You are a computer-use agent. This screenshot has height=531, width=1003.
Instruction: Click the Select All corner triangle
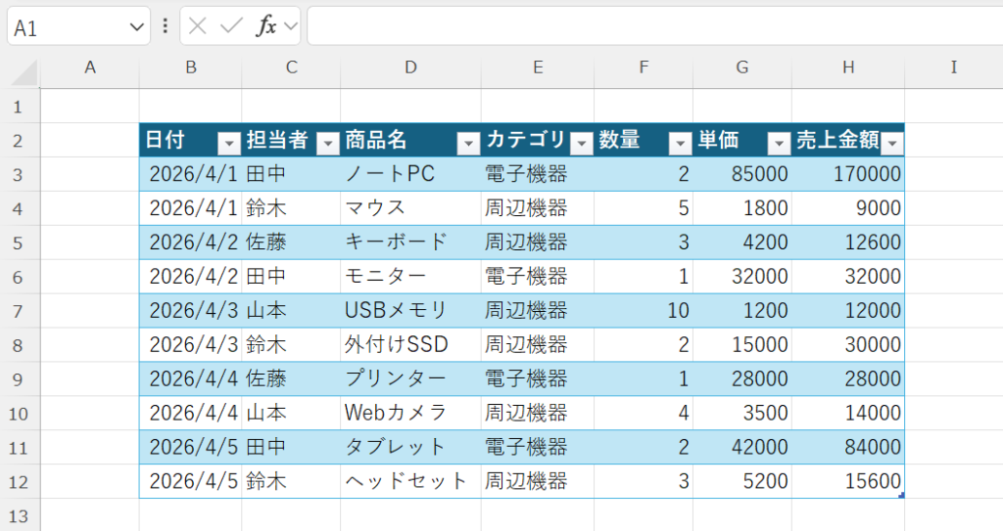(x=24, y=70)
